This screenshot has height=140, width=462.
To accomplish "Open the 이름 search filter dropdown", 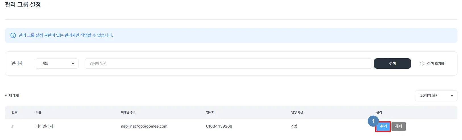I will 57,63.
